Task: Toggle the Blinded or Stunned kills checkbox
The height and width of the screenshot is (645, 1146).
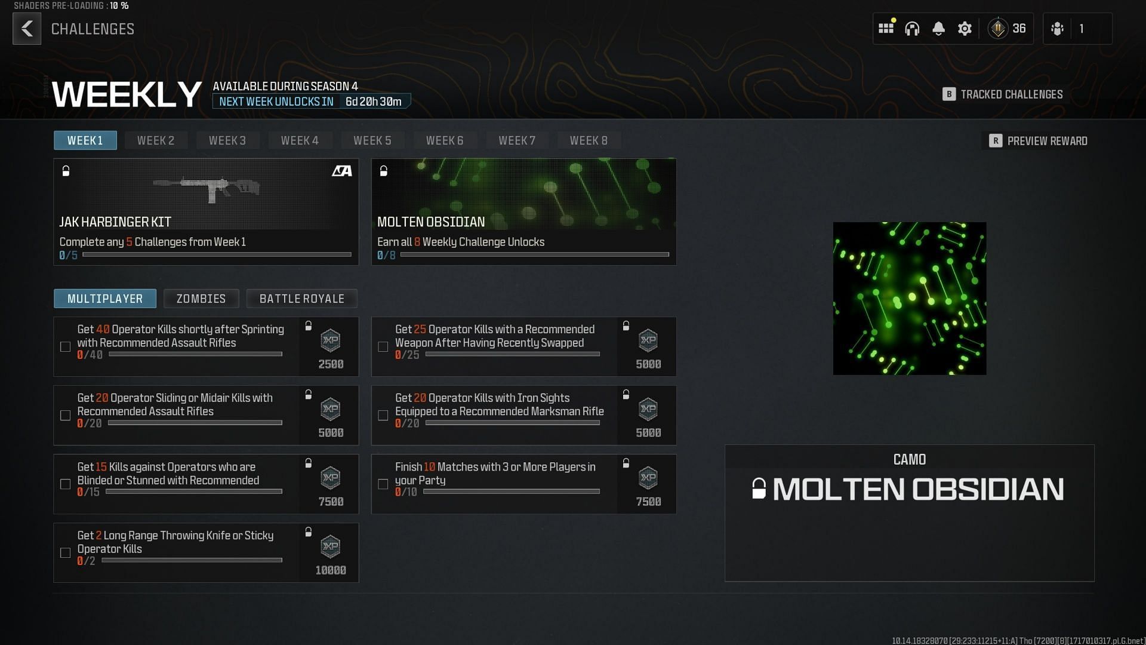Action: [x=66, y=484]
